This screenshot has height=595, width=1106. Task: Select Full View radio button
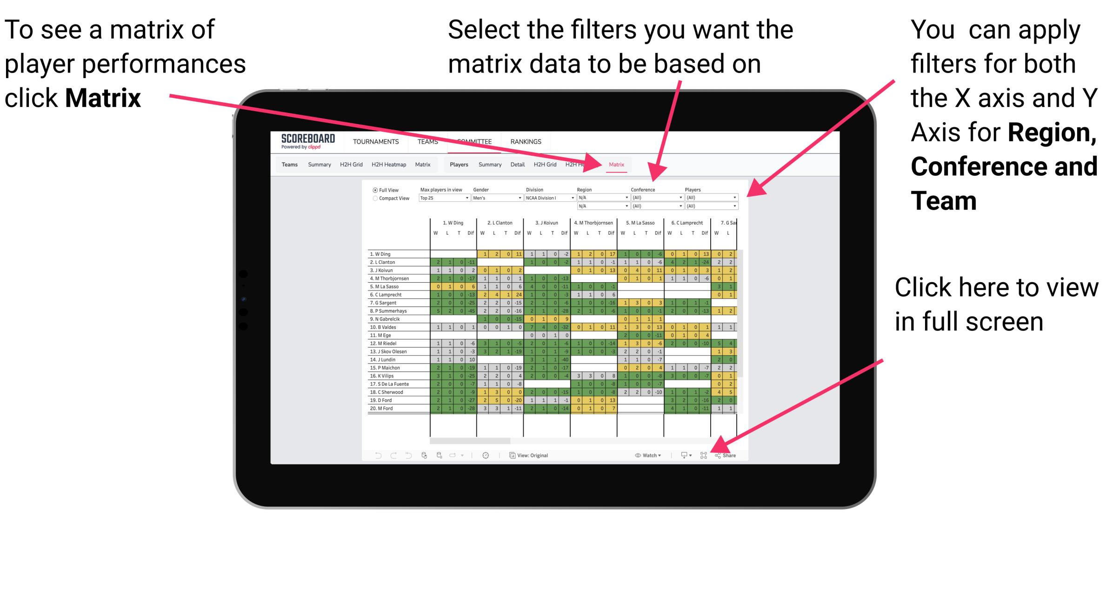(374, 192)
